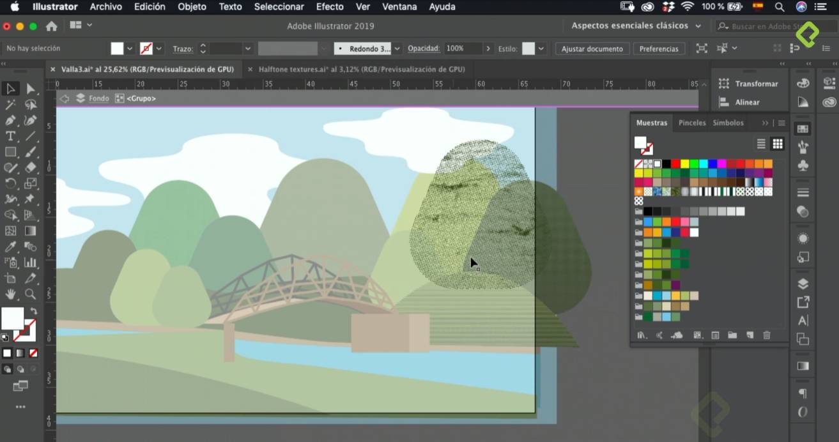839x442 pixels.
Task: Click the Ajustar documento button
Action: click(592, 49)
